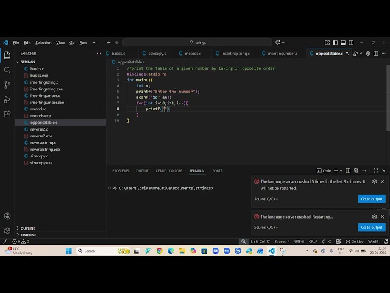Open the Source Control view
The image size is (390, 293).
point(7,84)
